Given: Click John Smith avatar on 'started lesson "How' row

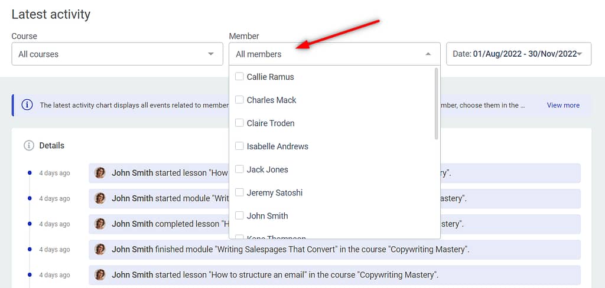Looking at the screenshot, I should (100, 173).
